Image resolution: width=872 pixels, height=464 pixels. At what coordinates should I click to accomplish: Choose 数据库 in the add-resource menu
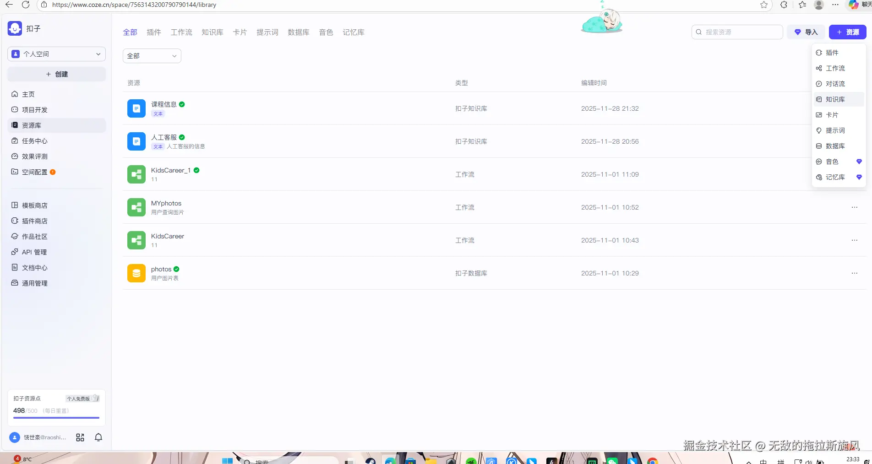[839, 146]
